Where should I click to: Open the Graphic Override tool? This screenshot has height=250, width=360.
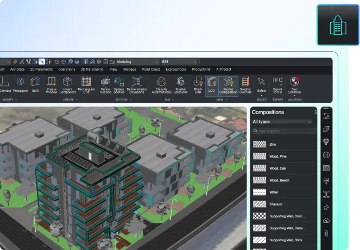pyautogui.click(x=245, y=85)
